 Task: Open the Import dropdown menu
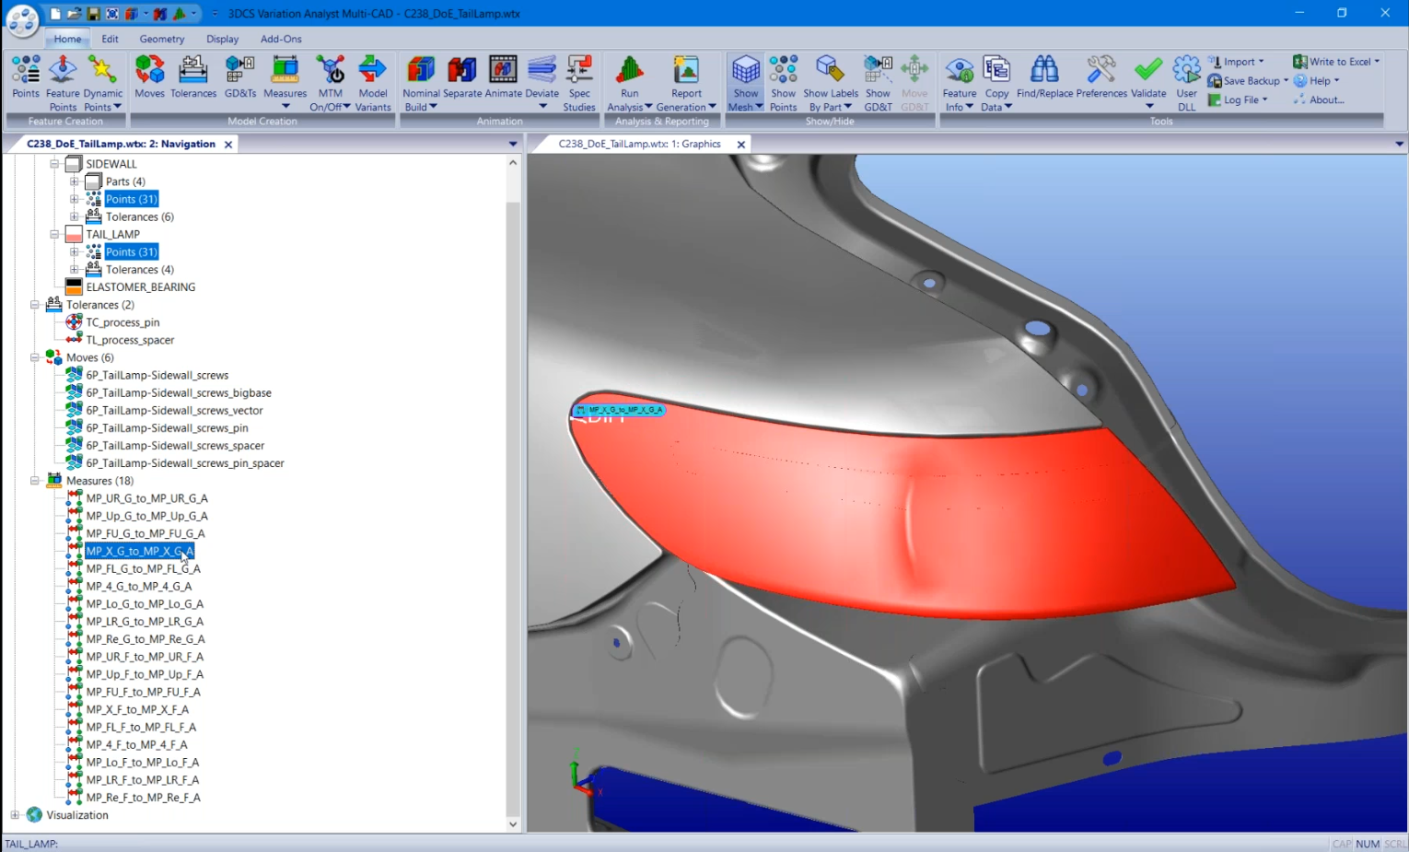(1238, 61)
